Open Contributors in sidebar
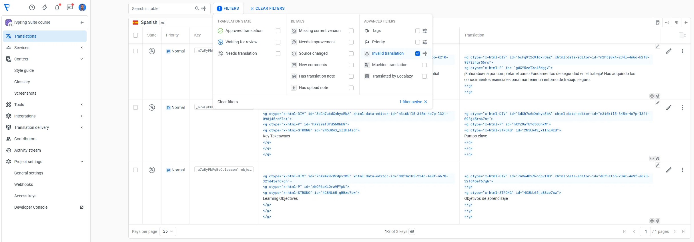Image resolution: width=694 pixels, height=242 pixels. coord(25,139)
